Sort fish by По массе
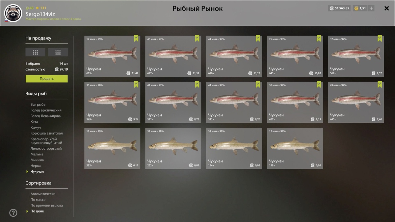The image size is (395, 222). 38,200
